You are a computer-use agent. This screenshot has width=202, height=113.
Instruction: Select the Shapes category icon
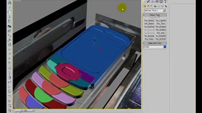[x=148, y=6]
